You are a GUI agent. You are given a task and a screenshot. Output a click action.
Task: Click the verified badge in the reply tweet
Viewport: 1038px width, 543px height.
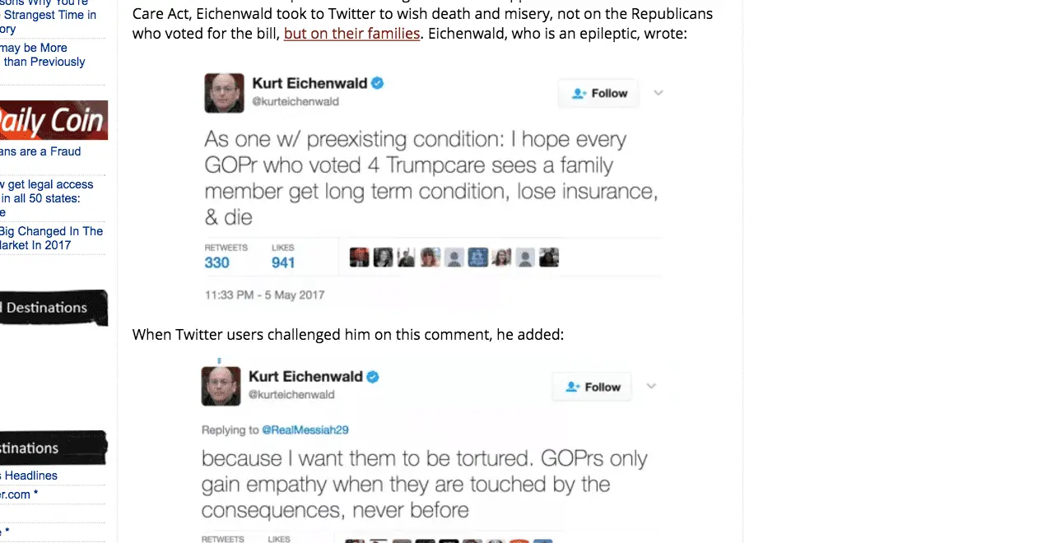373,377
